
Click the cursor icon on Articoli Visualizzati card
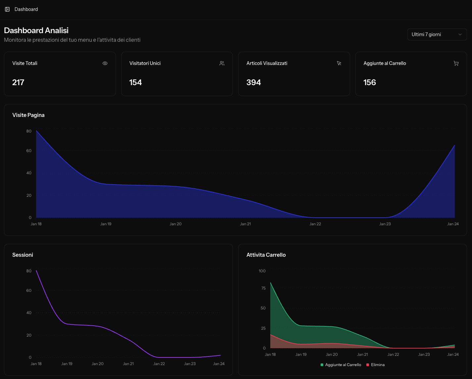coord(339,63)
